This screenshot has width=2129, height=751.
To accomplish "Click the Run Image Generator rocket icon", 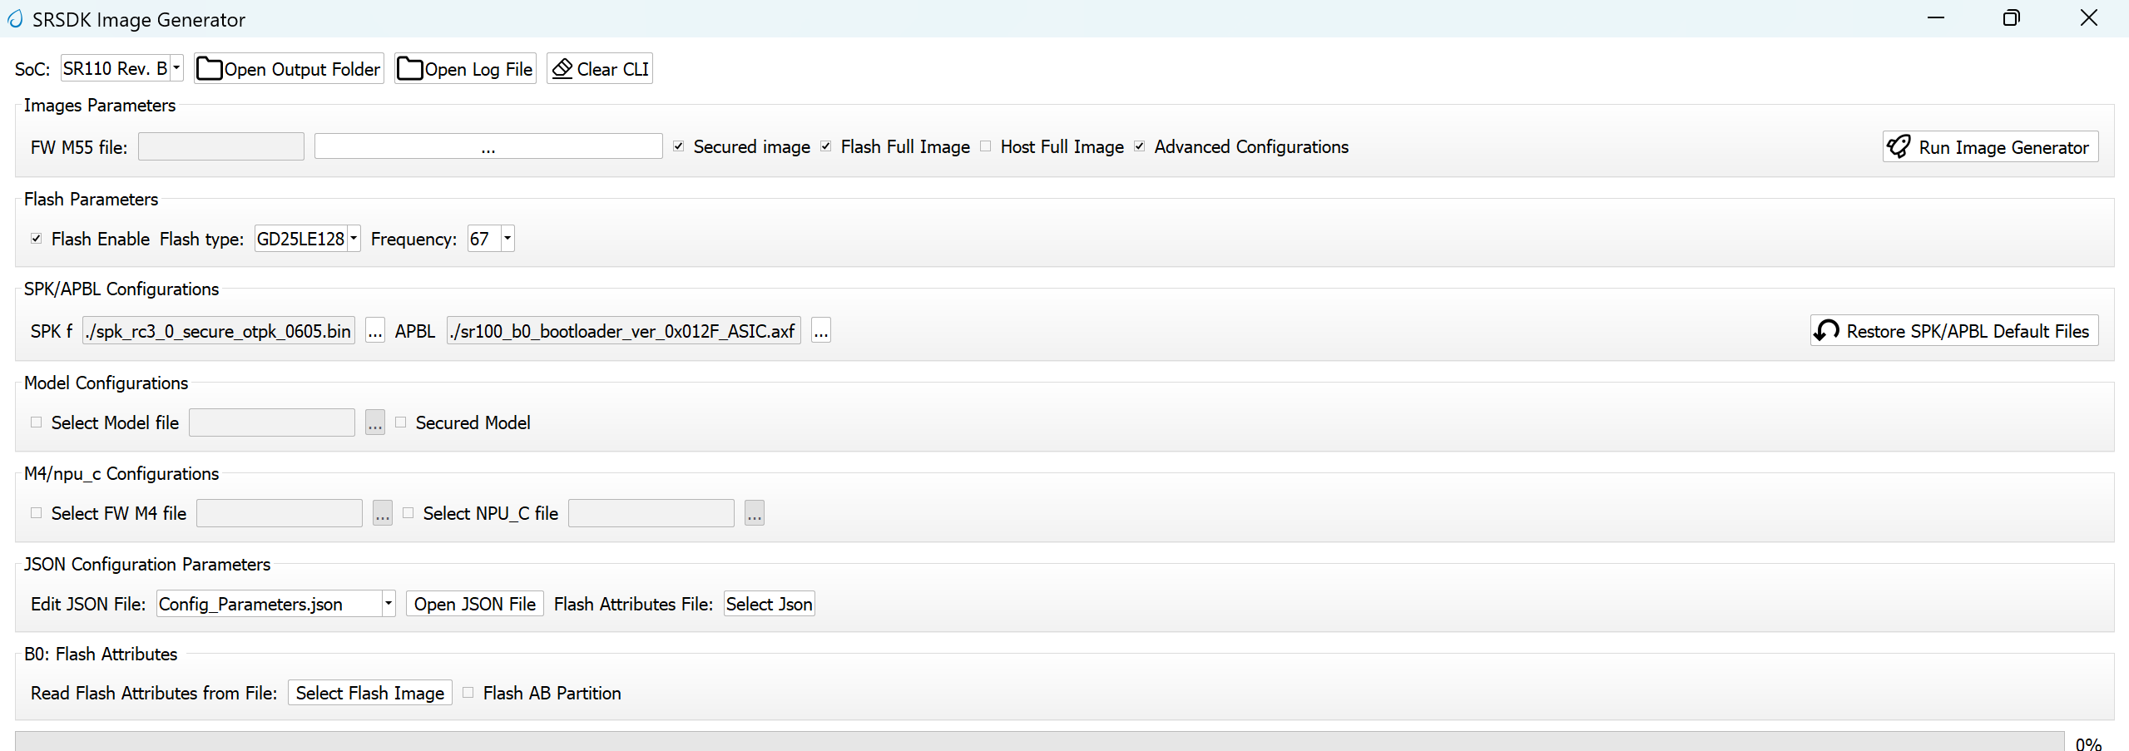I will pyautogui.click(x=1899, y=147).
